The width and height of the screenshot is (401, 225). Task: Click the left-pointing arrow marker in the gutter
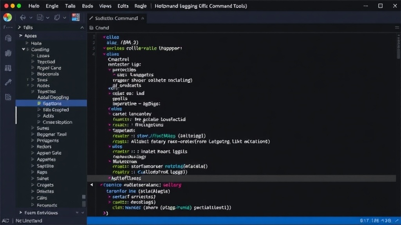coord(92,185)
